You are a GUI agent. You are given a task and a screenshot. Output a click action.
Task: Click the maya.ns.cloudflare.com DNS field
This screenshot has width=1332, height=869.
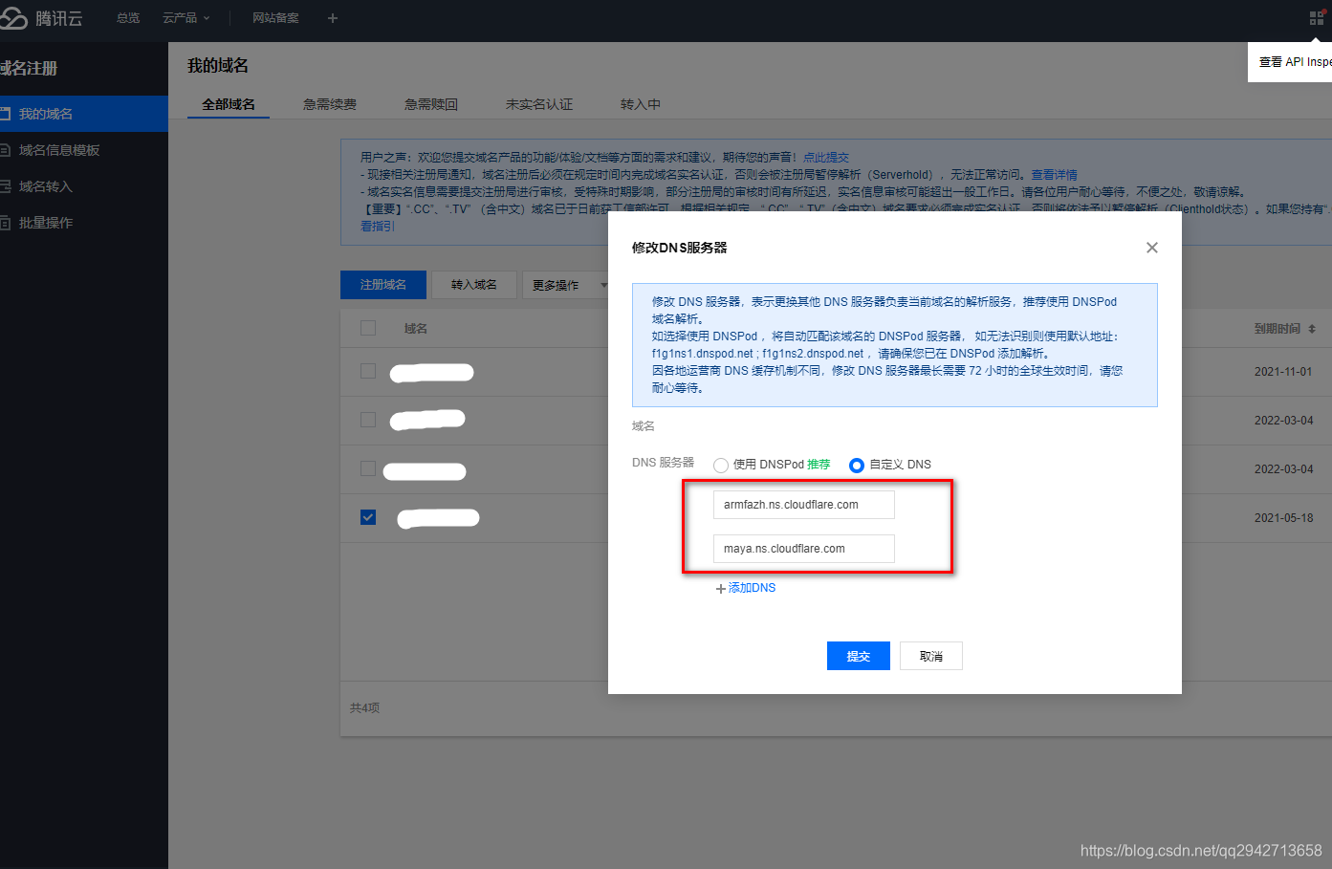pos(804,549)
